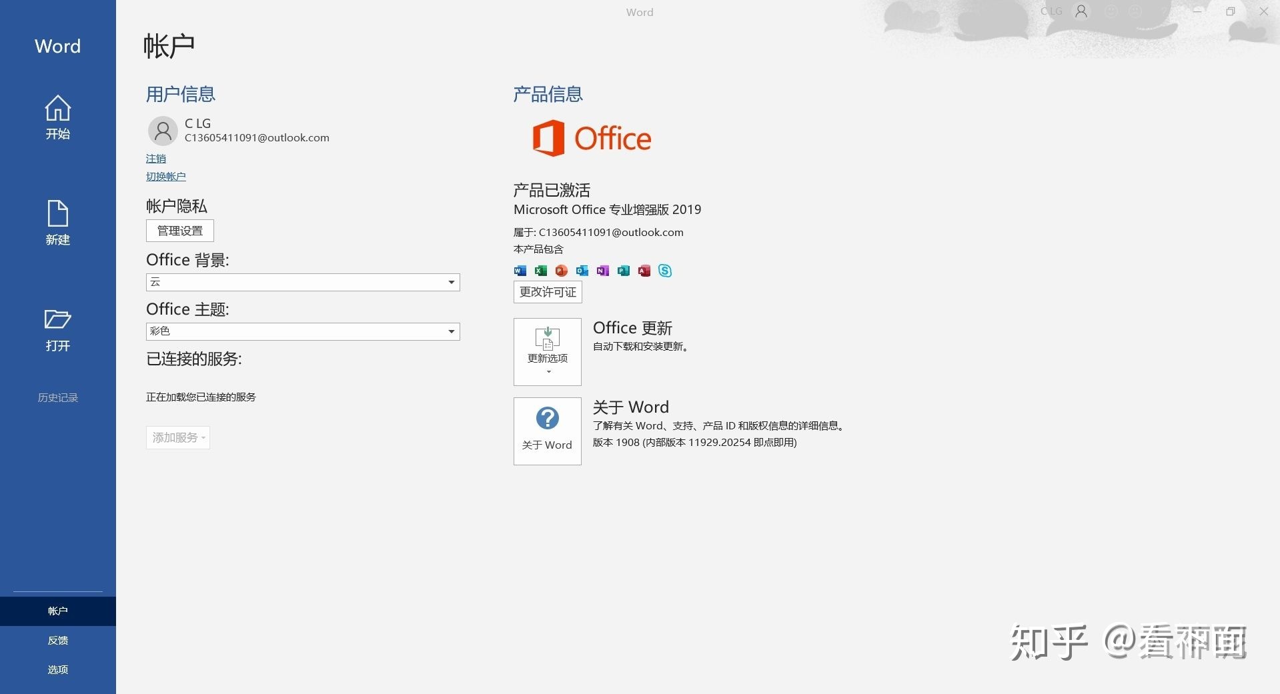
Task: Restore down the Word window
Action: (1231, 11)
